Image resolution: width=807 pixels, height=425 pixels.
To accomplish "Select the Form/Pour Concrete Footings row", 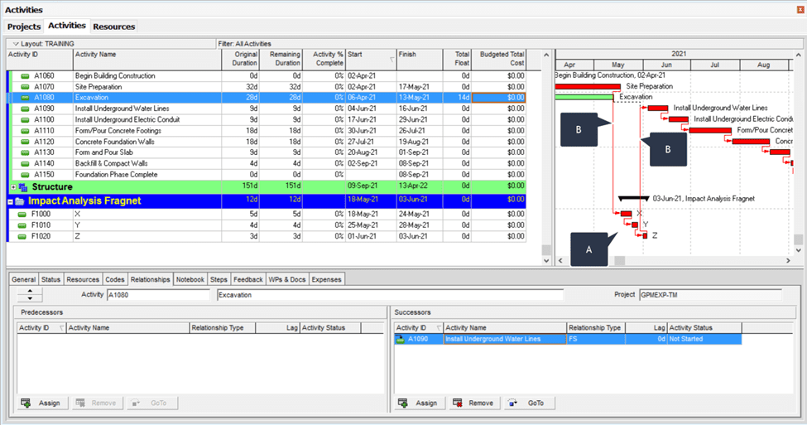I will point(266,131).
